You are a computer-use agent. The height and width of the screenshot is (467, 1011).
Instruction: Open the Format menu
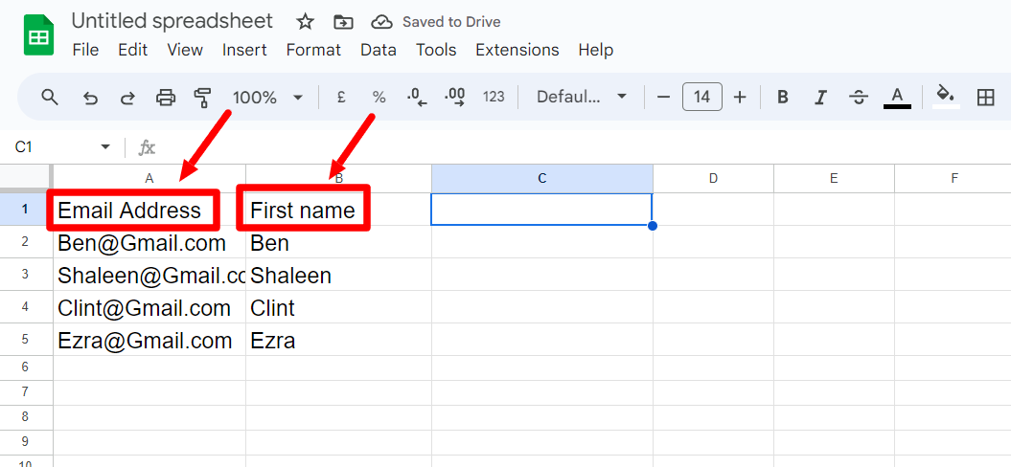point(313,50)
